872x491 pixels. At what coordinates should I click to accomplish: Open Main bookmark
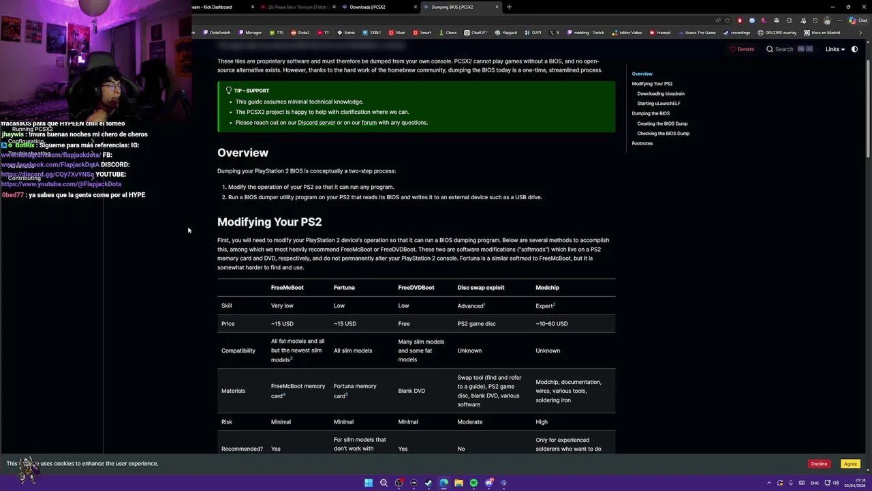(397, 33)
